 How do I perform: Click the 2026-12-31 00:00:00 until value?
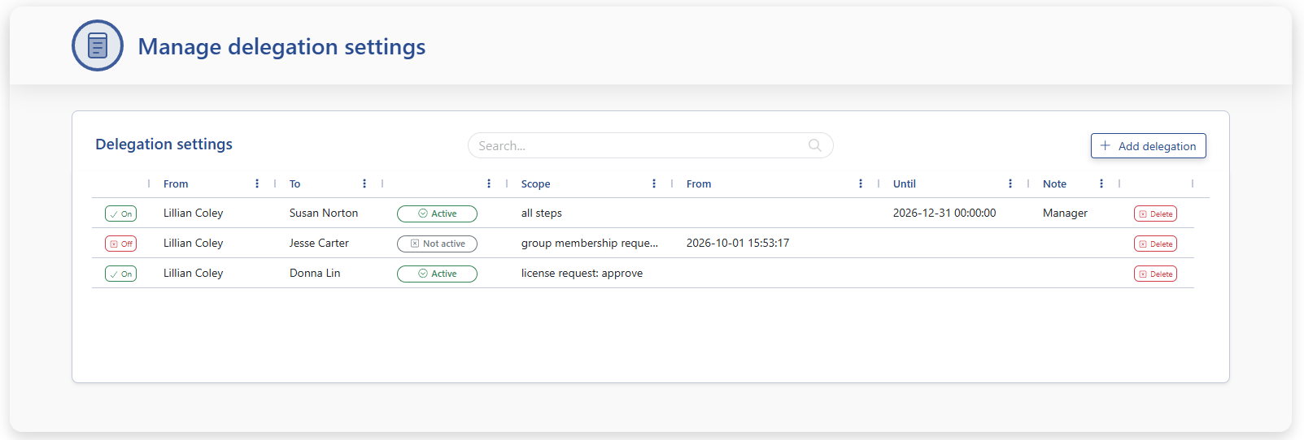coord(944,213)
